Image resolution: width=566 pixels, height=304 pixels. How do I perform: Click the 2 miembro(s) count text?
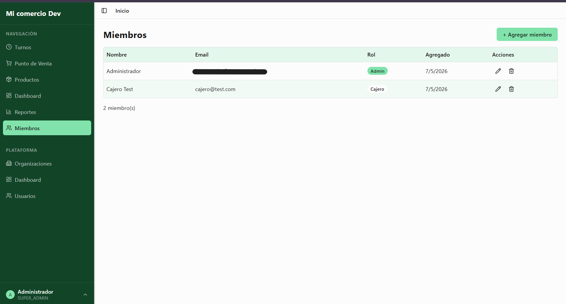point(119,108)
